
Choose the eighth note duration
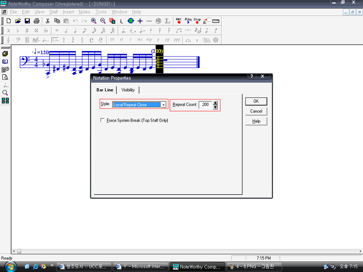(x=84, y=30)
